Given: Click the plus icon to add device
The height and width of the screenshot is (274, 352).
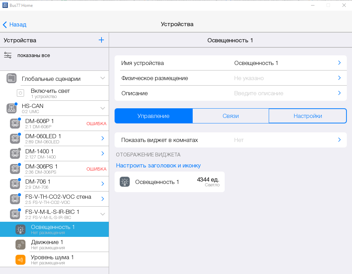Looking at the screenshot, I should [x=101, y=40].
